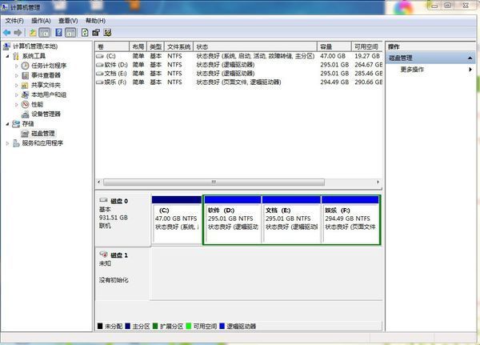Click the Back arrow toolbar icon
This screenshot has width=480, height=345.
tap(7, 33)
